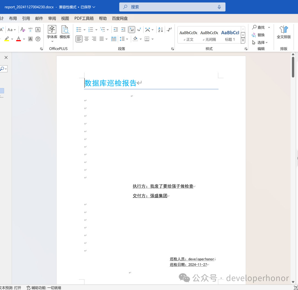This screenshot has width=298, height=290.
Task: Expand the numbering style dropdown
Action: click(96, 30)
